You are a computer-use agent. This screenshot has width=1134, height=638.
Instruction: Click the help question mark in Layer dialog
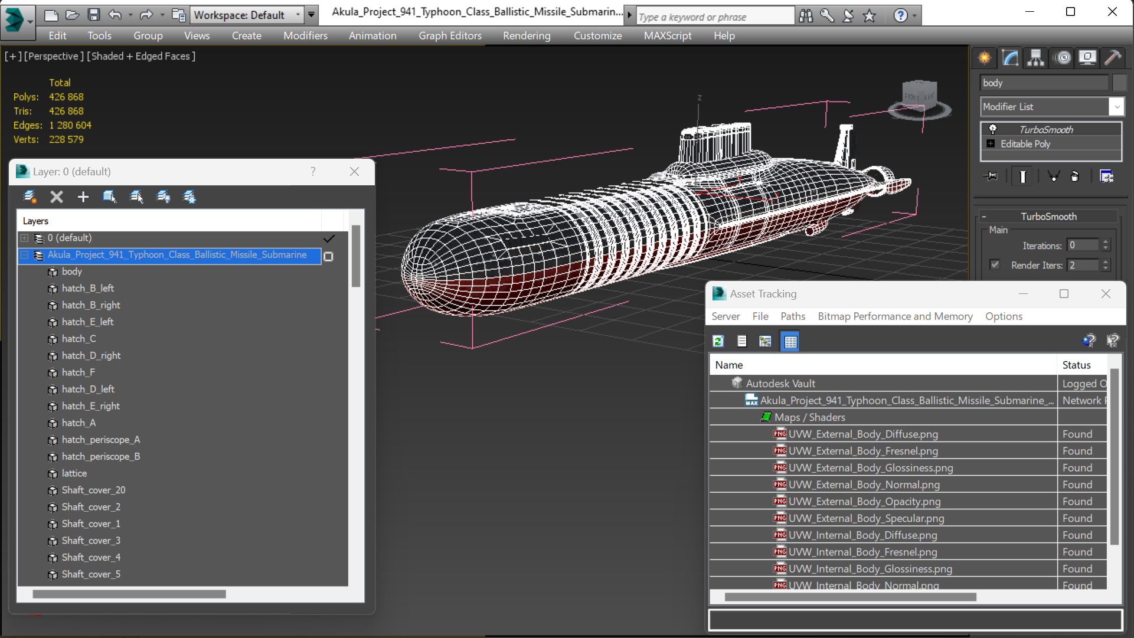tap(313, 171)
